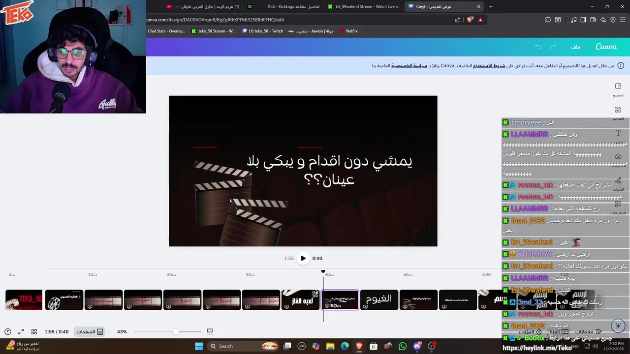Click the zoom slider handle
Image resolution: width=630 pixels, height=354 pixels.
pyautogui.click(x=176, y=332)
